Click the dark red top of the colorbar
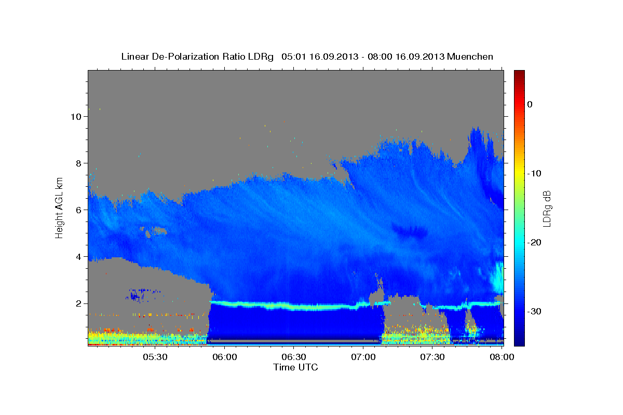The image size is (623, 415). [x=519, y=74]
